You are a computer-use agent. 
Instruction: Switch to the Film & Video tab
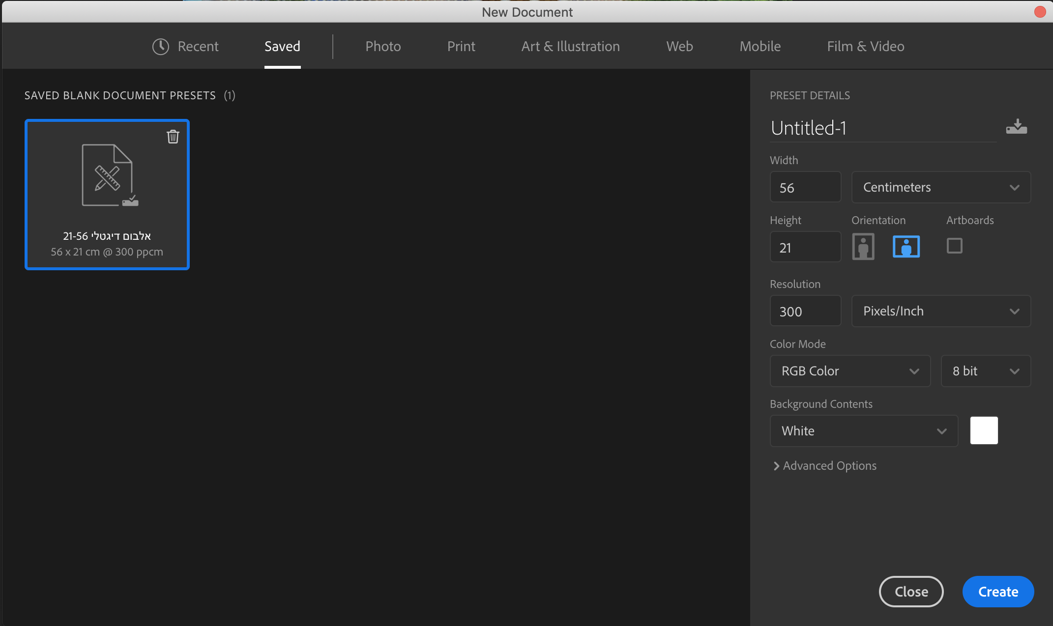[x=865, y=47]
